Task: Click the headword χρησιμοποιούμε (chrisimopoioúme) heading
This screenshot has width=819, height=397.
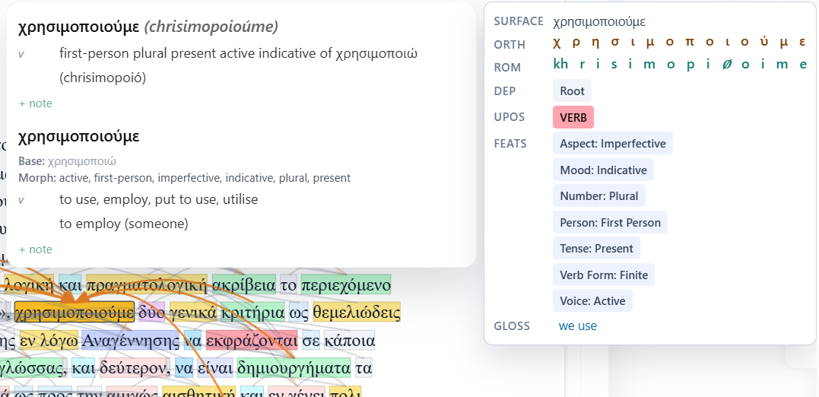Action: 148,27
